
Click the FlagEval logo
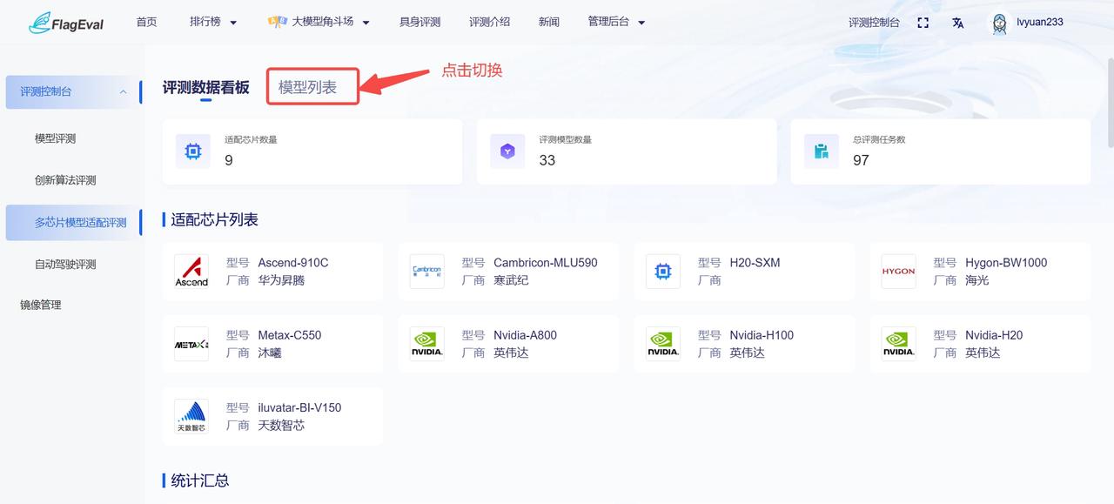pyautogui.click(x=66, y=23)
